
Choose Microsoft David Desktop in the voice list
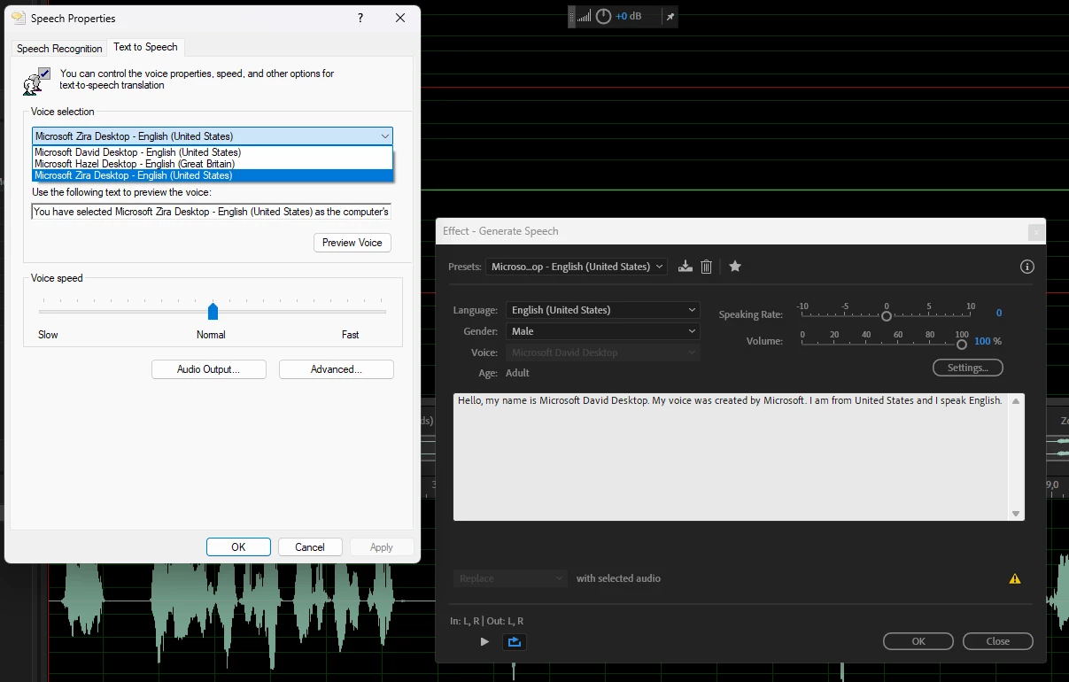[213, 152]
